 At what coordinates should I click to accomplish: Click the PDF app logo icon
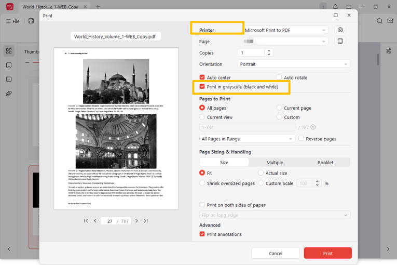10,7
